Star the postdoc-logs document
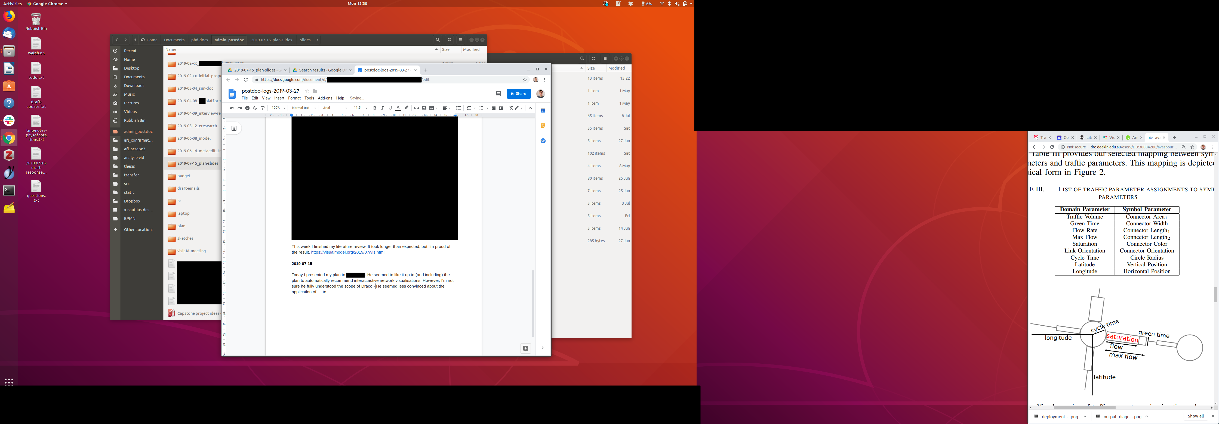Screen dimensions: 1219x424 click(307, 91)
